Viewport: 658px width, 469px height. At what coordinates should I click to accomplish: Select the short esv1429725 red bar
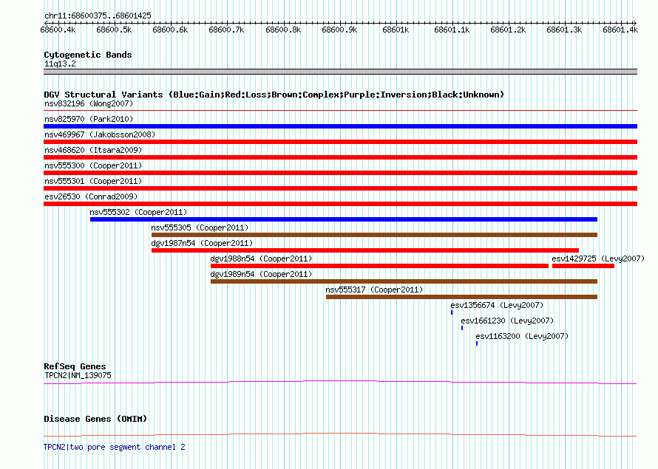[583, 266]
